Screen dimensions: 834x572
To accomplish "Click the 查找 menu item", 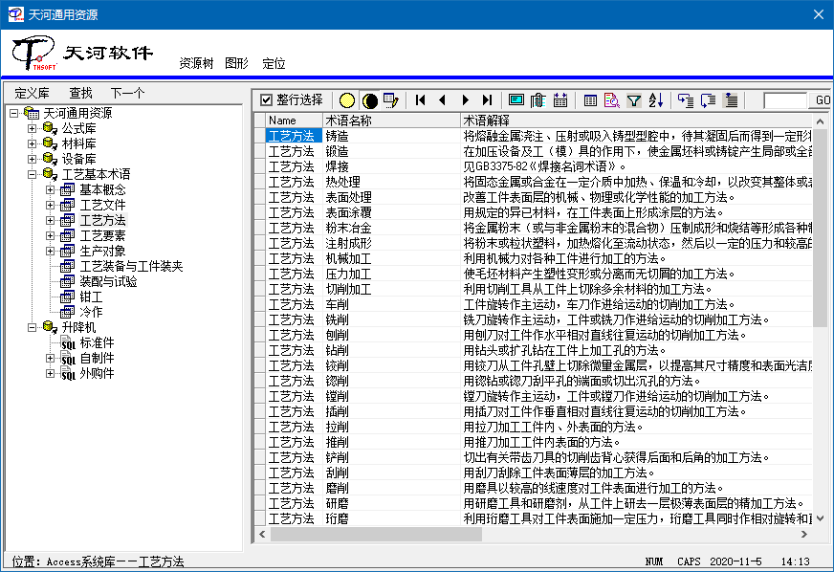I will click(x=80, y=93).
